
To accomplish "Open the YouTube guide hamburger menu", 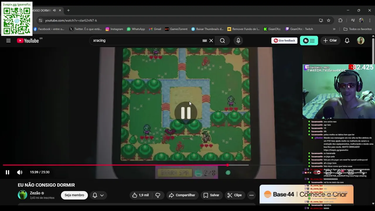I will 8,41.
